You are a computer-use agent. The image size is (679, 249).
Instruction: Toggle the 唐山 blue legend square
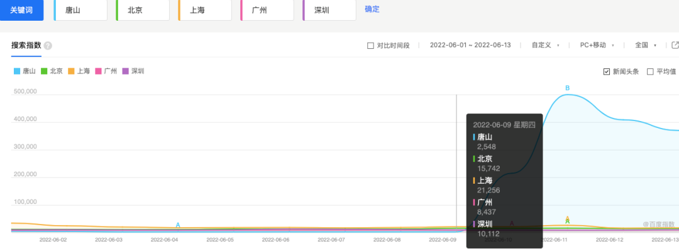18,72
